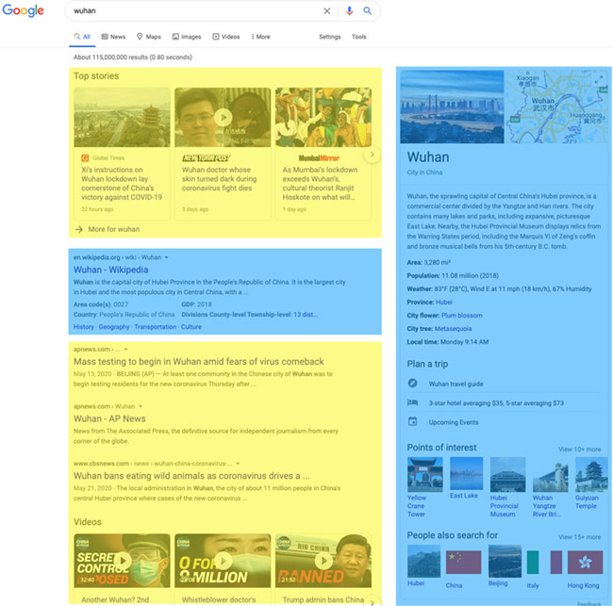Expand first apnews.com result dropdown arrow
The width and height of the screenshot is (613, 606).
coord(125,349)
